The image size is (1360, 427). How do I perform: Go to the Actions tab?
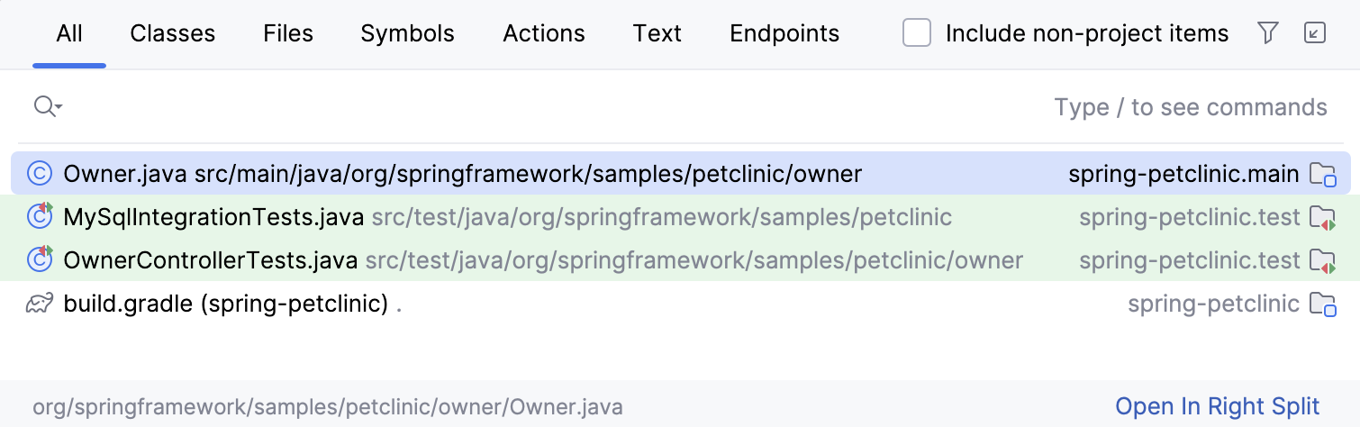pyautogui.click(x=544, y=34)
